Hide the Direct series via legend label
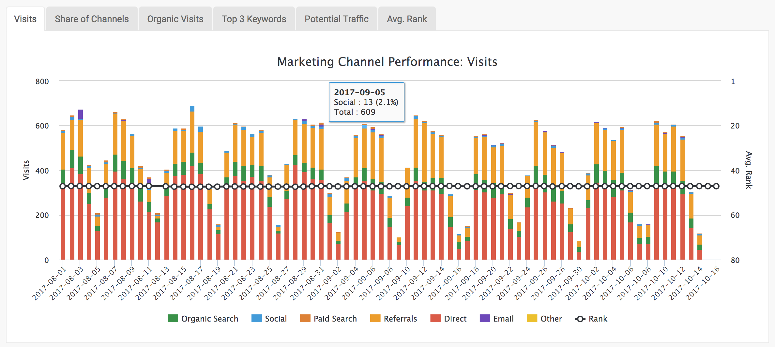775x347 pixels. 455,319
